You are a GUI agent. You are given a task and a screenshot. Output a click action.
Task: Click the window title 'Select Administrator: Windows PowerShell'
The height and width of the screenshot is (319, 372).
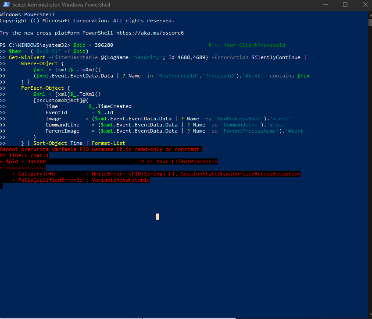coord(61,5)
